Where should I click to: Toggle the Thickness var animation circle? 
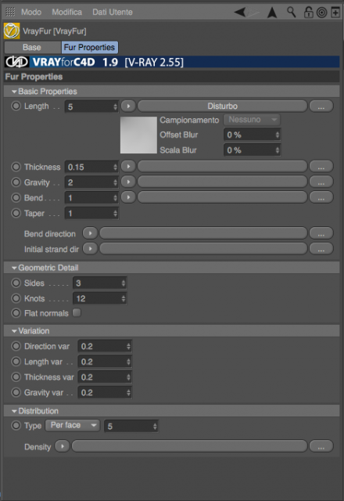[x=16, y=377]
